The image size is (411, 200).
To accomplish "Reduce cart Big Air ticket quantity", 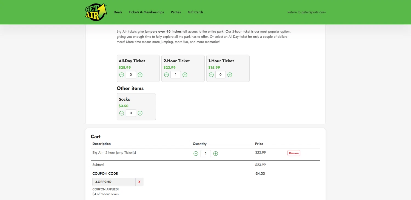I will (196, 153).
